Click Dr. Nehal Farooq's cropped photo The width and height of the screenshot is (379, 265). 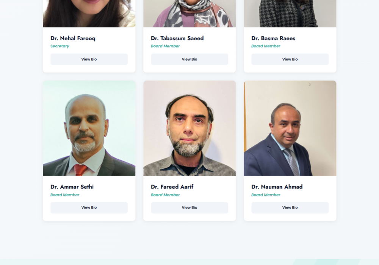[x=89, y=14]
